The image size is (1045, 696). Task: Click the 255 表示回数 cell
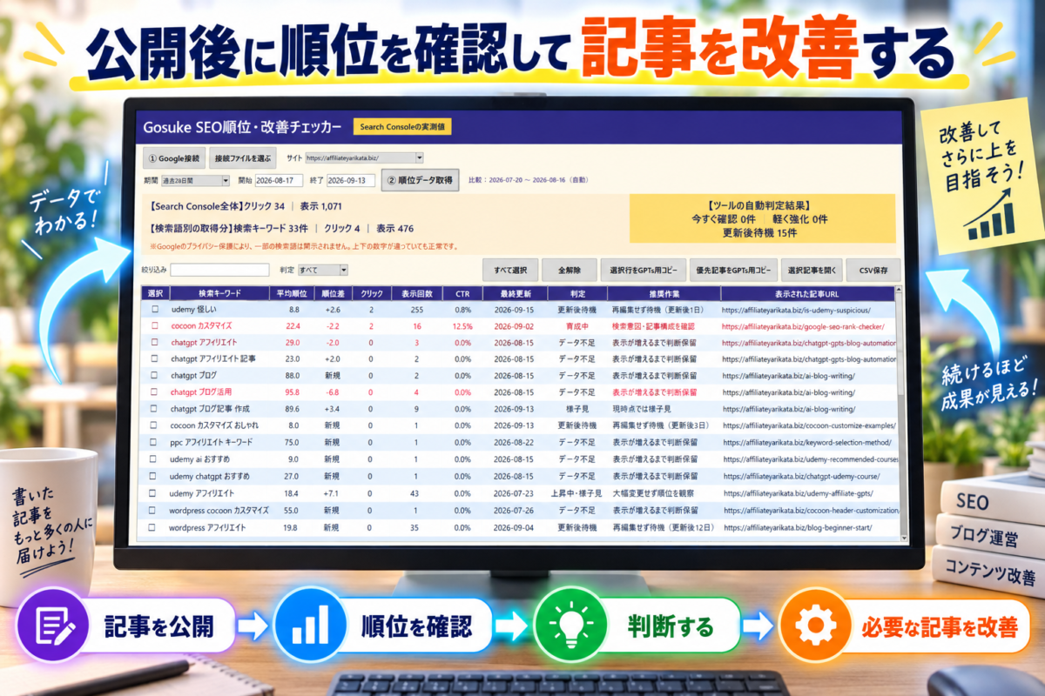(416, 310)
